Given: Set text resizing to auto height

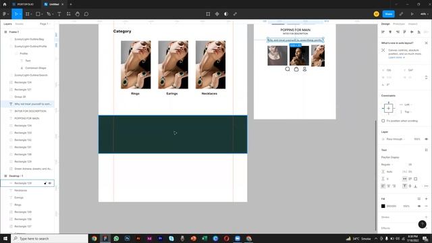Looking at the screenshot, I should pyautogui.click(x=410, y=179).
